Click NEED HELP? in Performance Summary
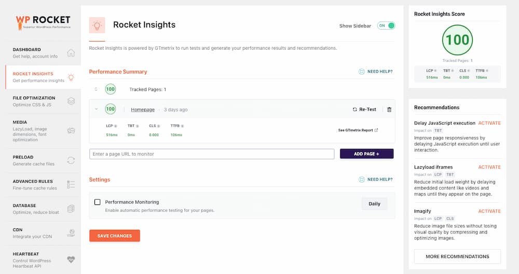This screenshot has height=274, width=519. (x=380, y=72)
